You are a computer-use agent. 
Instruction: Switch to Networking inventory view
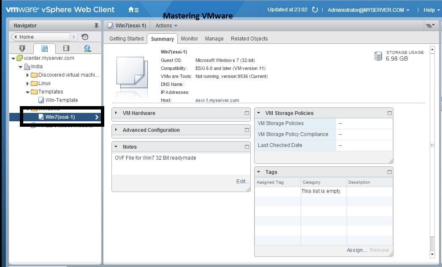pos(87,48)
